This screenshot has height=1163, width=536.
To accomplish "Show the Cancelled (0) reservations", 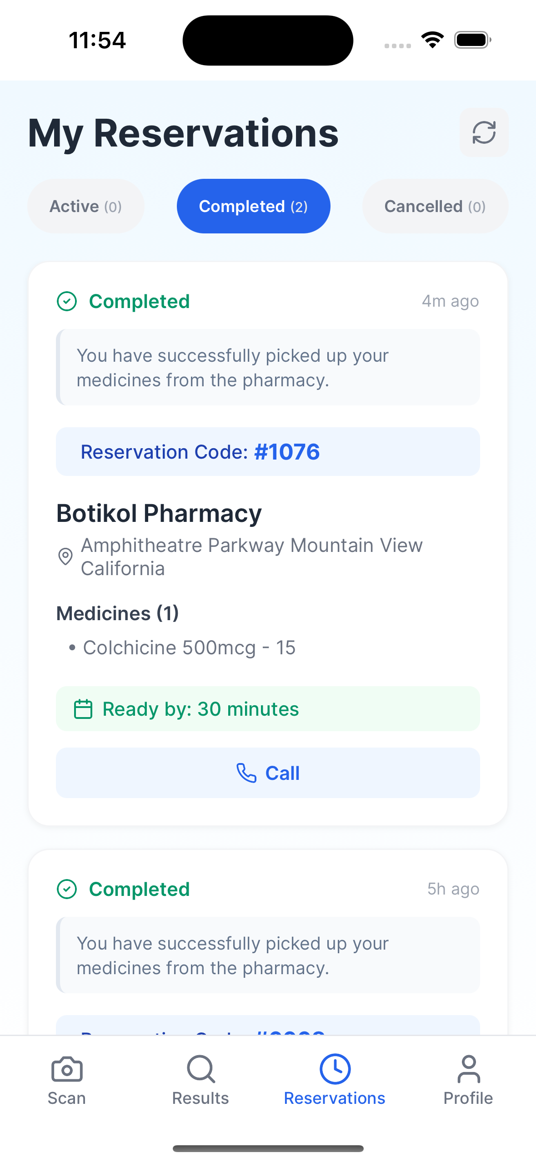I will 435,206.
